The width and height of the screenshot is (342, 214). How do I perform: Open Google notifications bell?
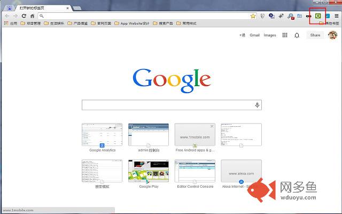pos(297,35)
